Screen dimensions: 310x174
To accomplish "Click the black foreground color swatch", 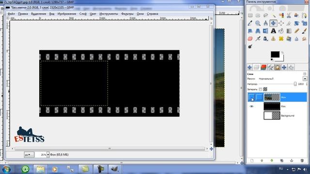I will pos(275,54).
